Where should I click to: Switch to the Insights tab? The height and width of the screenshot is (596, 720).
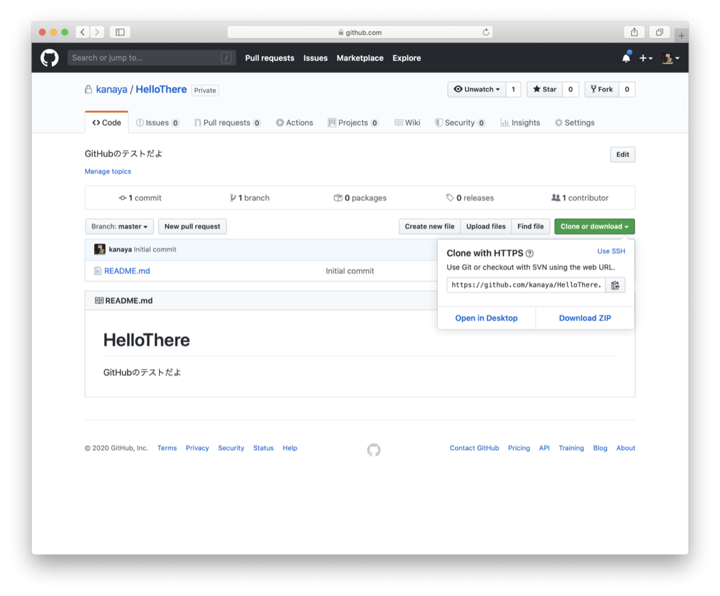coord(521,122)
